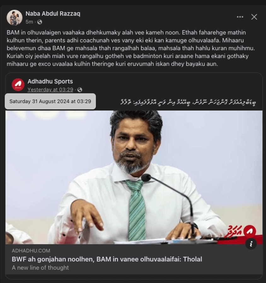Open the article photo of the man speaking
Image resolution: width=266 pixels, height=283 pixels.
point(134,177)
